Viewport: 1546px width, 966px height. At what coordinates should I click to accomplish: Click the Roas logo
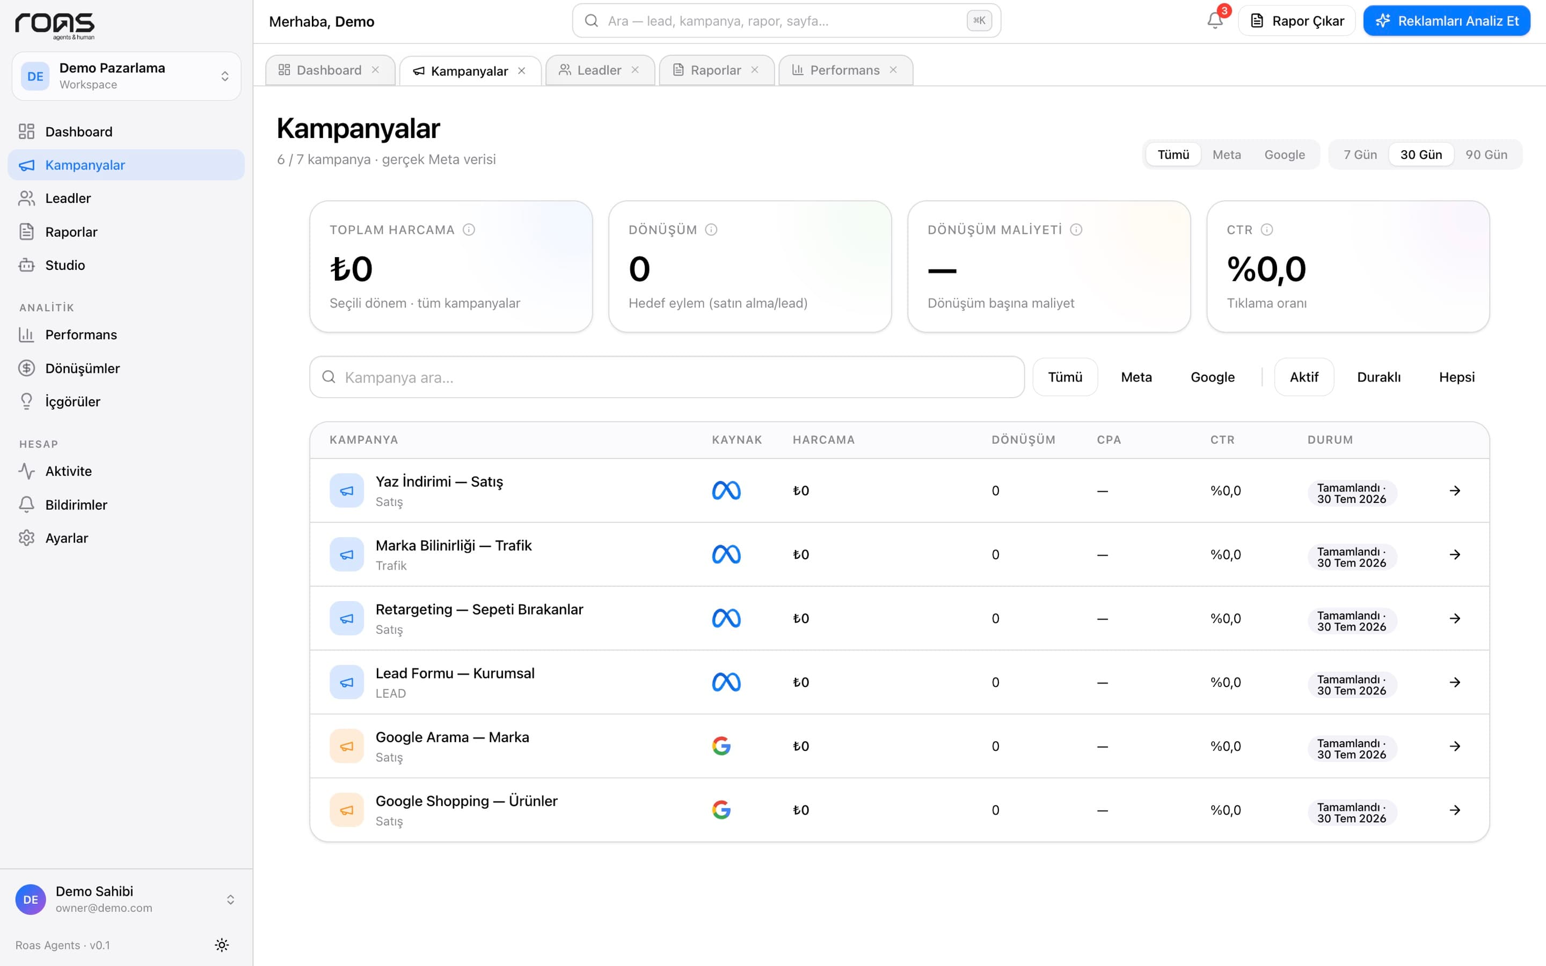(55, 26)
